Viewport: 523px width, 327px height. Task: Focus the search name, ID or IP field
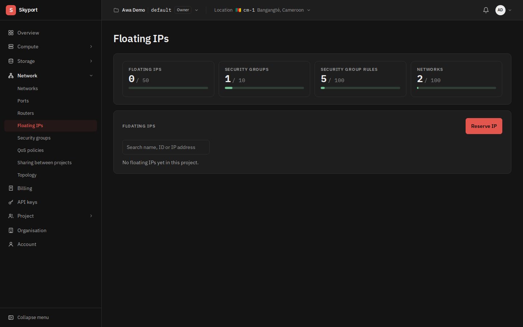[166, 147]
